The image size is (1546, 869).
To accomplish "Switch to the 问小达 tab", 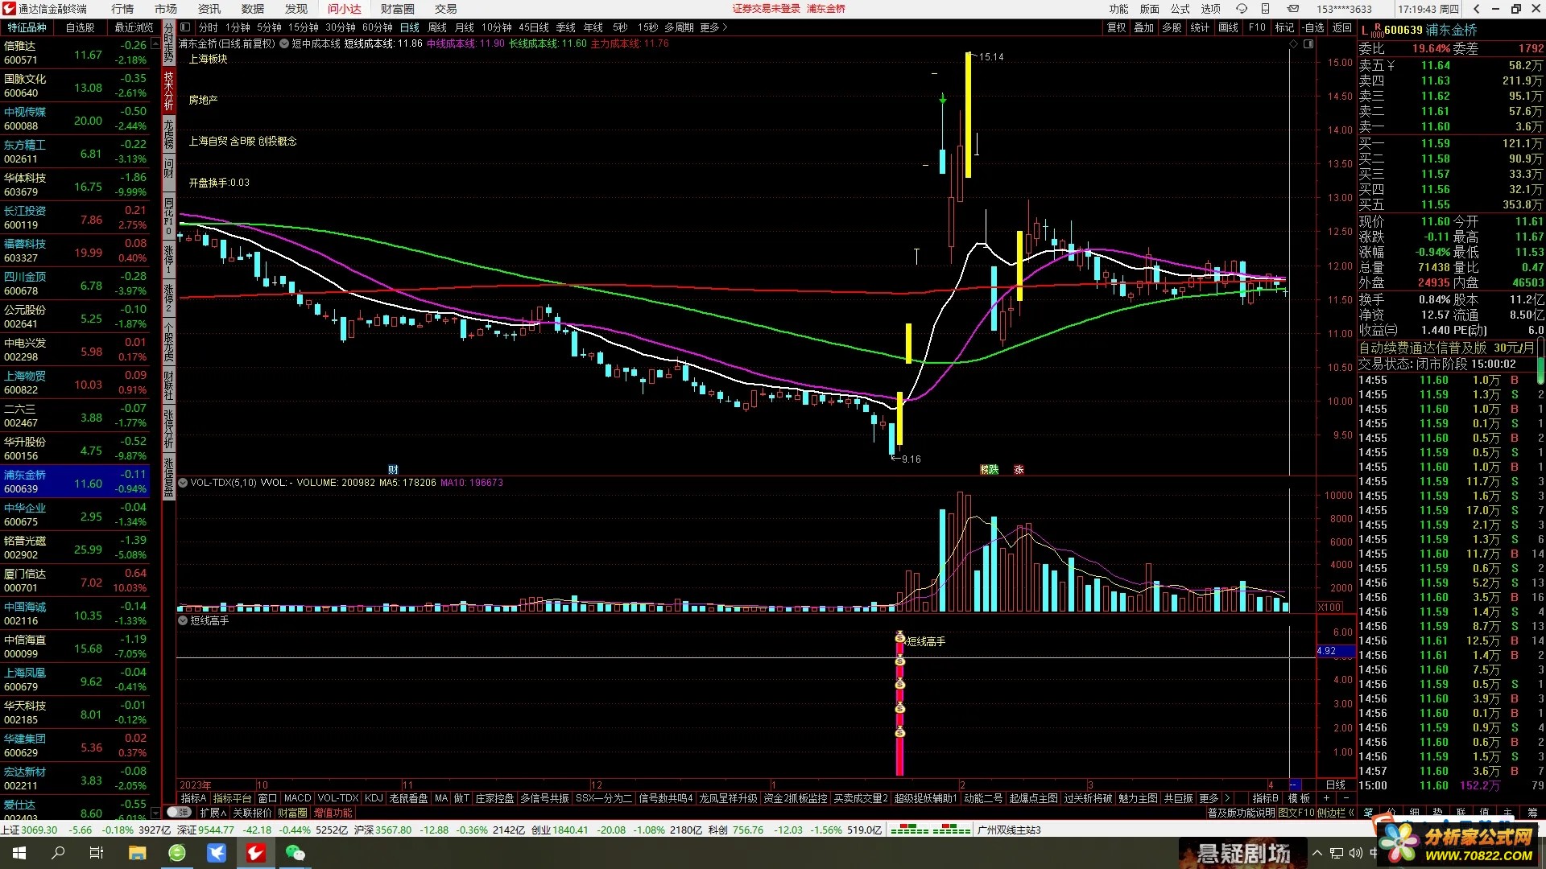I will 345,9.
